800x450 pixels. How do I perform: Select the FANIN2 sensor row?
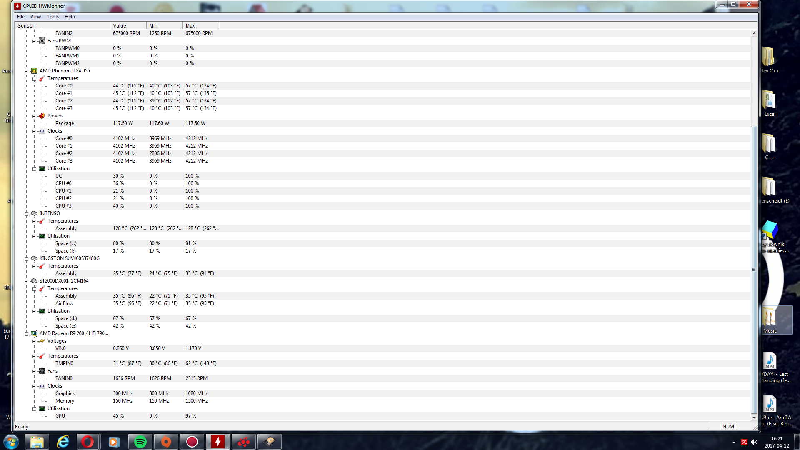click(382, 33)
